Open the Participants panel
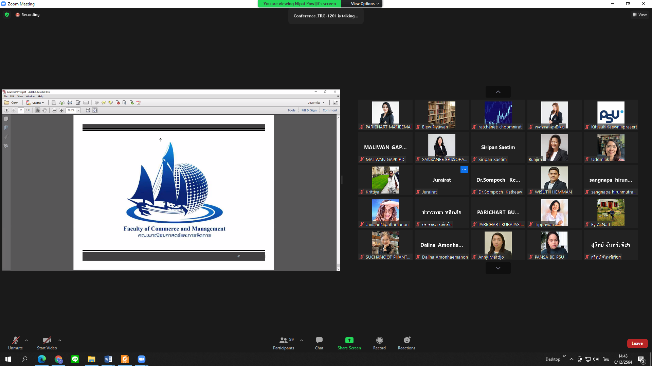This screenshot has width=652, height=366. (x=284, y=343)
